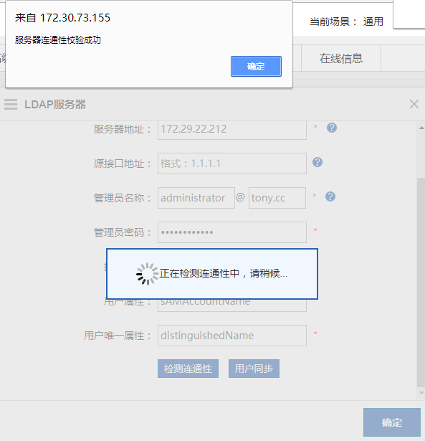Click the vertical scrollbar thumb
Screen dimensions: 425x441
pyautogui.click(x=421, y=282)
